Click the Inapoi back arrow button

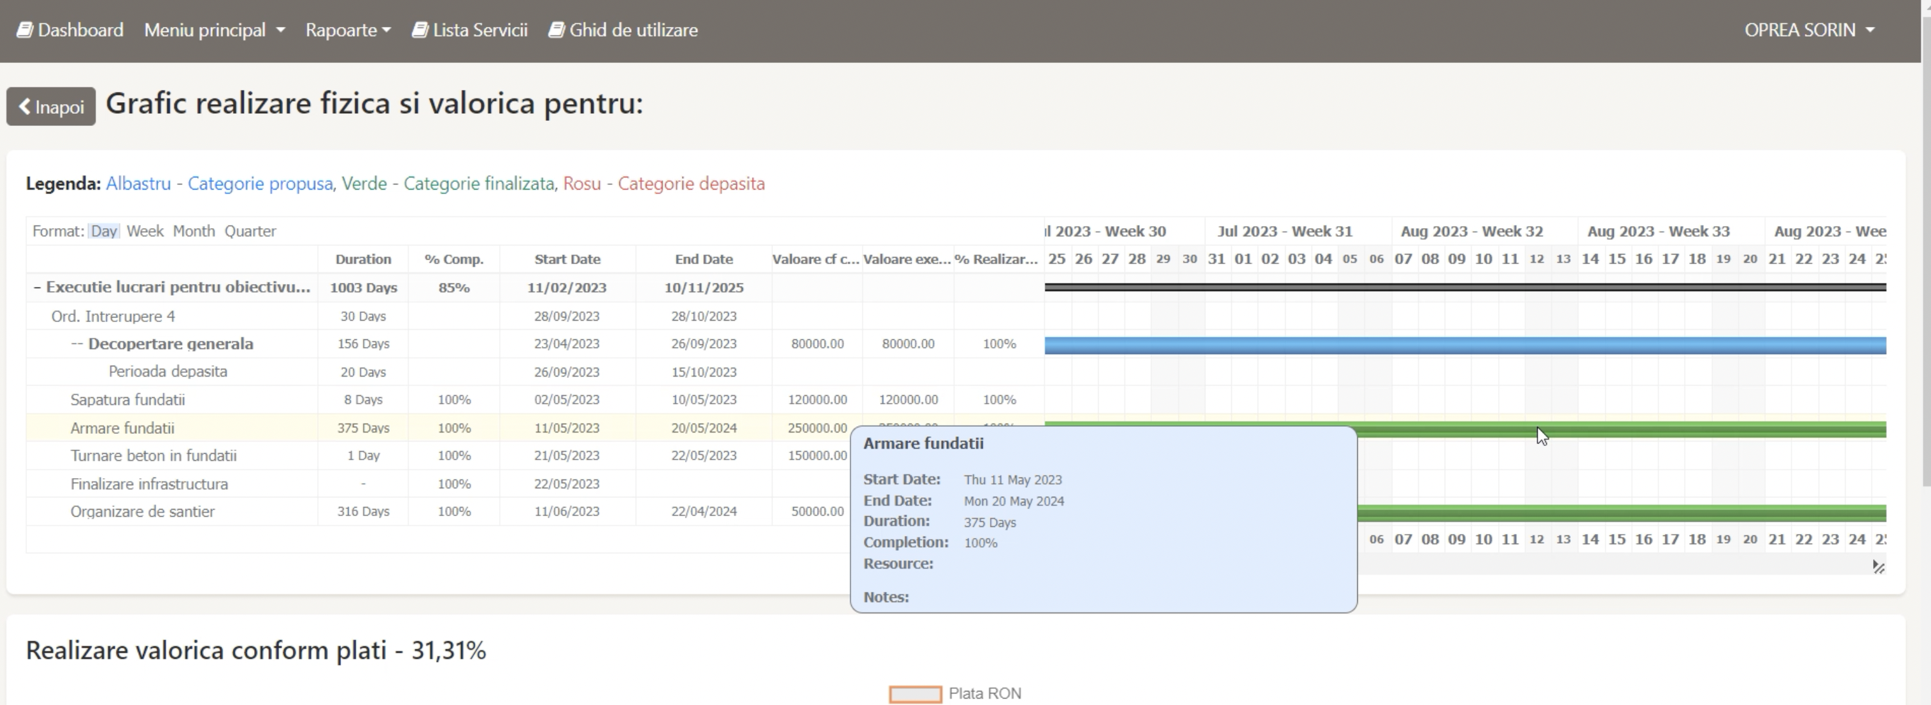51,107
